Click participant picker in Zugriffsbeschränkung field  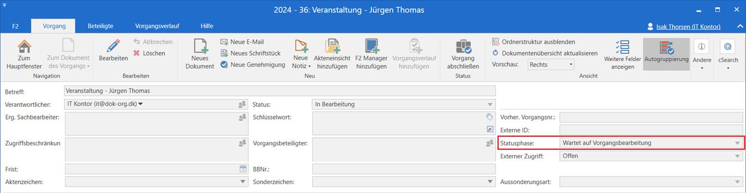[x=242, y=143]
